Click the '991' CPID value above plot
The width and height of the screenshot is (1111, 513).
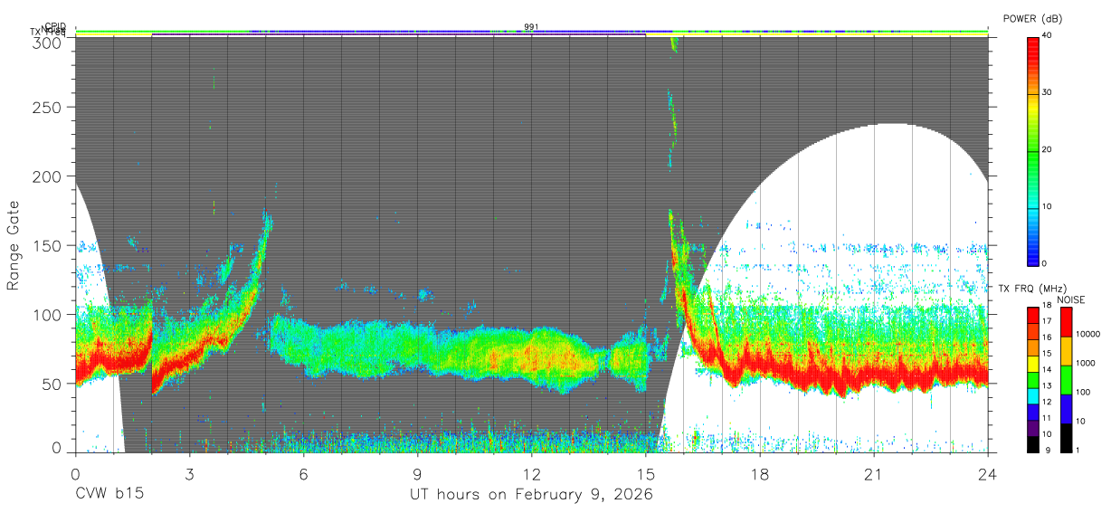click(531, 26)
